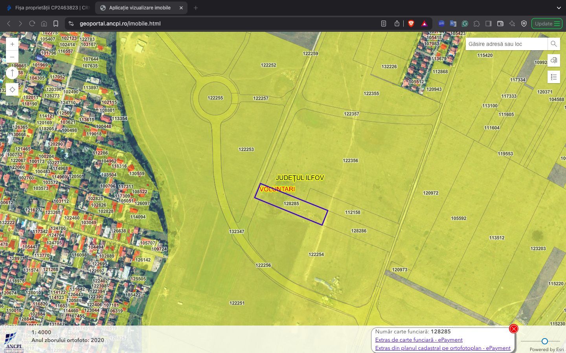
Task: Switch to Fișa proprietății CP2463823 tab
Action: point(49,8)
